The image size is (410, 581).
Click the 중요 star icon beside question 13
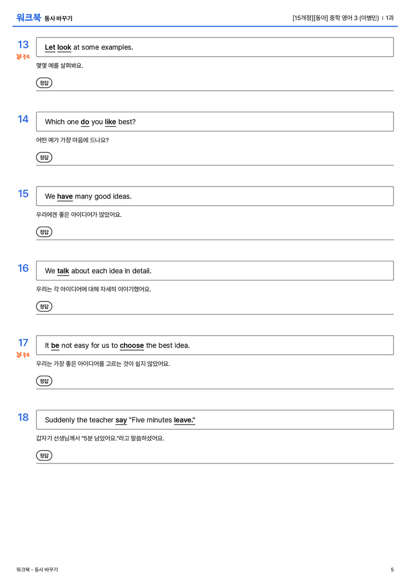pos(19,57)
